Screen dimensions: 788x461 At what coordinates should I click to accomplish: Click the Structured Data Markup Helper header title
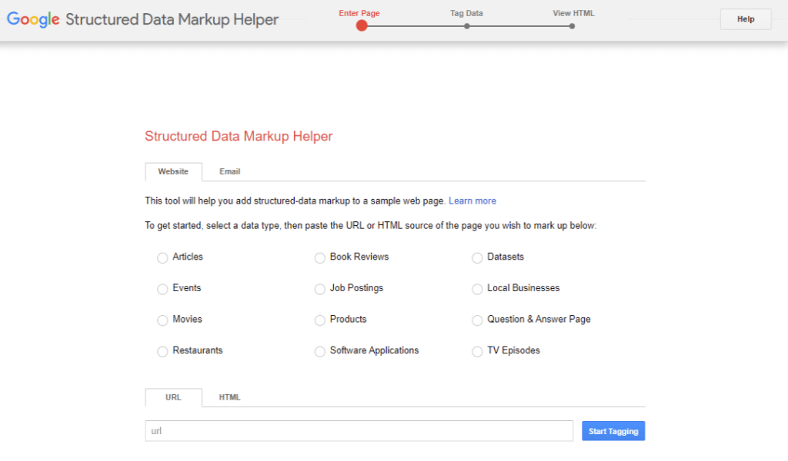point(172,19)
